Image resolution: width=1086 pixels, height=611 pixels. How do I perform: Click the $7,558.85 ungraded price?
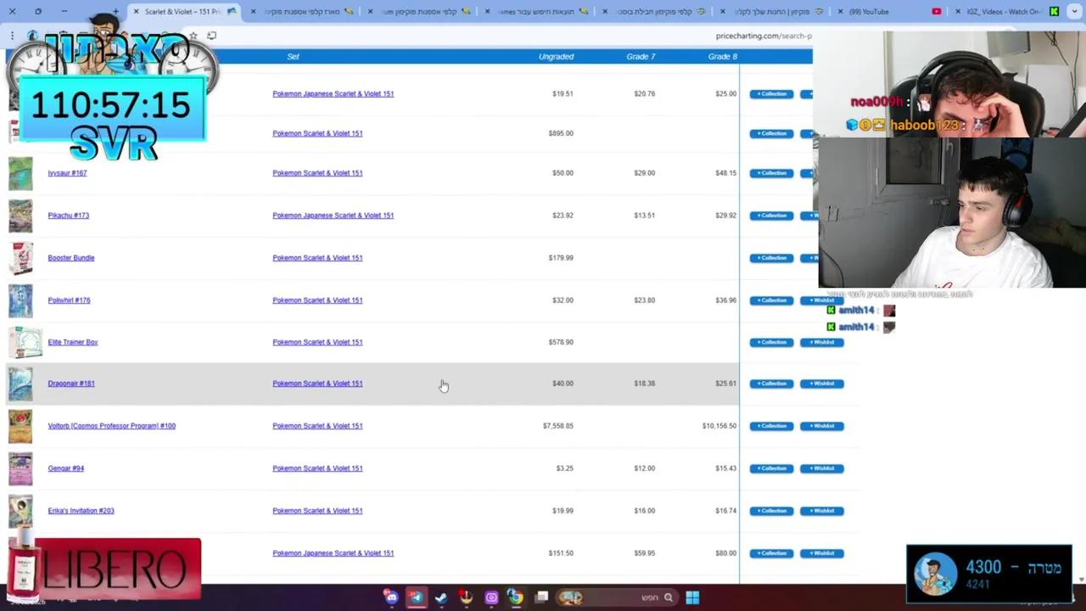tap(557, 426)
